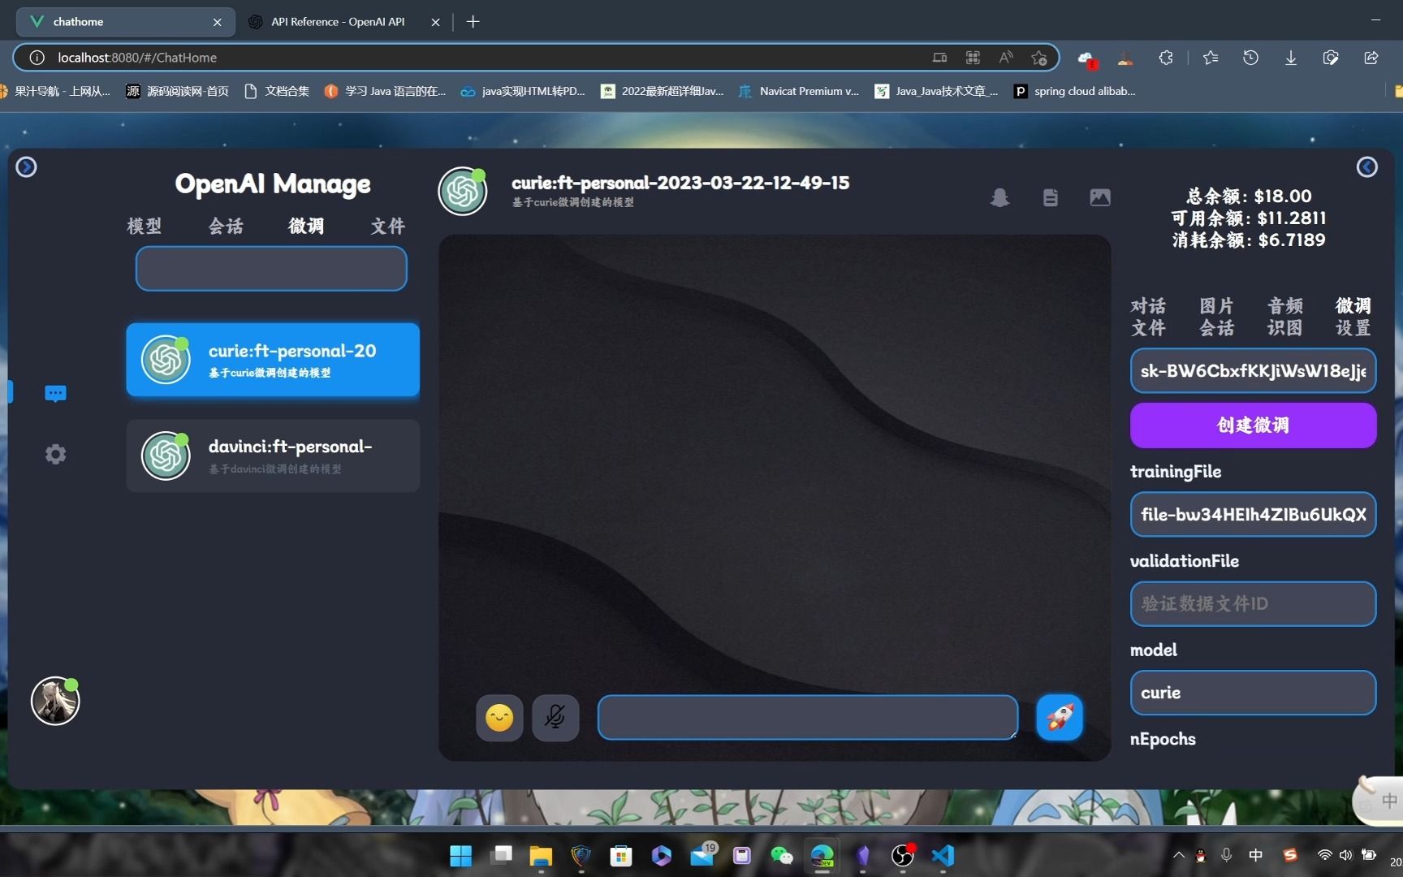
Task: Click the document icon in chat header
Action: 1050,197
